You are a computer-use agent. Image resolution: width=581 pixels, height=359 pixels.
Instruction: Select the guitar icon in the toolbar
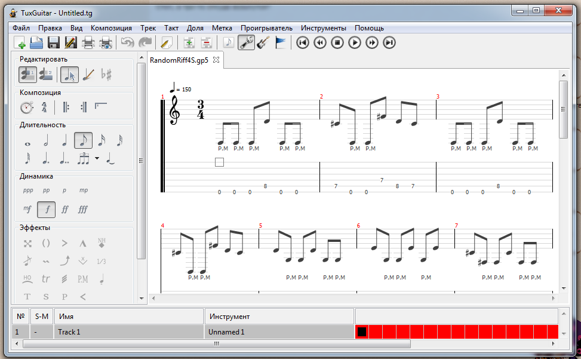262,42
